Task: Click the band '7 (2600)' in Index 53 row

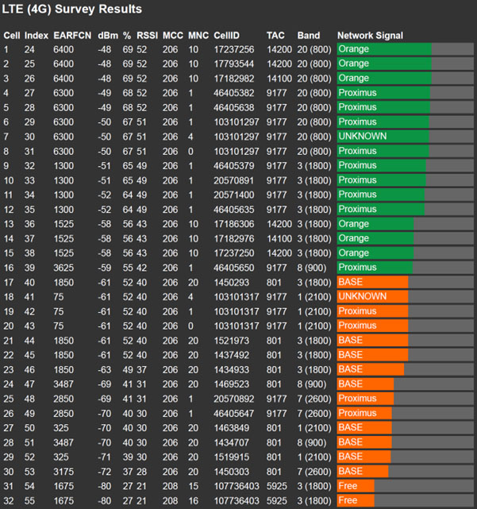Action: 314,472
